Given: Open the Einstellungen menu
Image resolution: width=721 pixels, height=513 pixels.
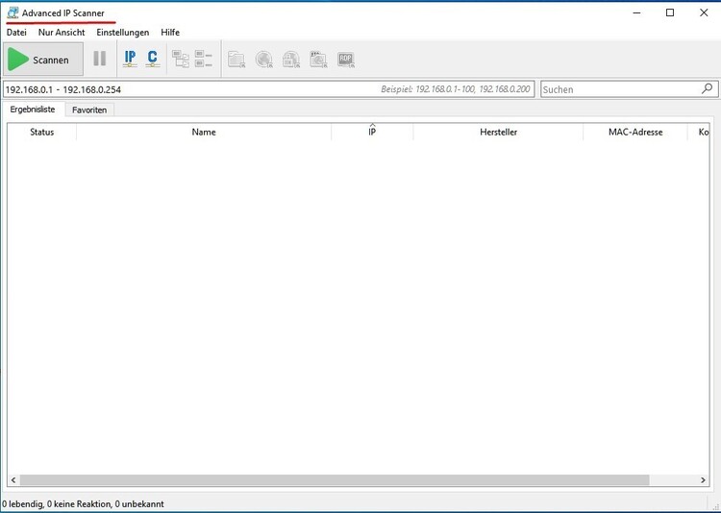Looking at the screenshot, I should 122,32.
